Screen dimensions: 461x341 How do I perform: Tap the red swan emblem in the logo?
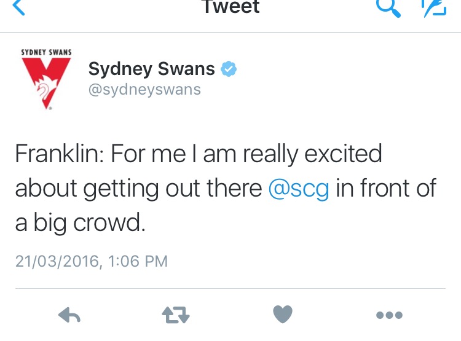[x=46, y=83]
